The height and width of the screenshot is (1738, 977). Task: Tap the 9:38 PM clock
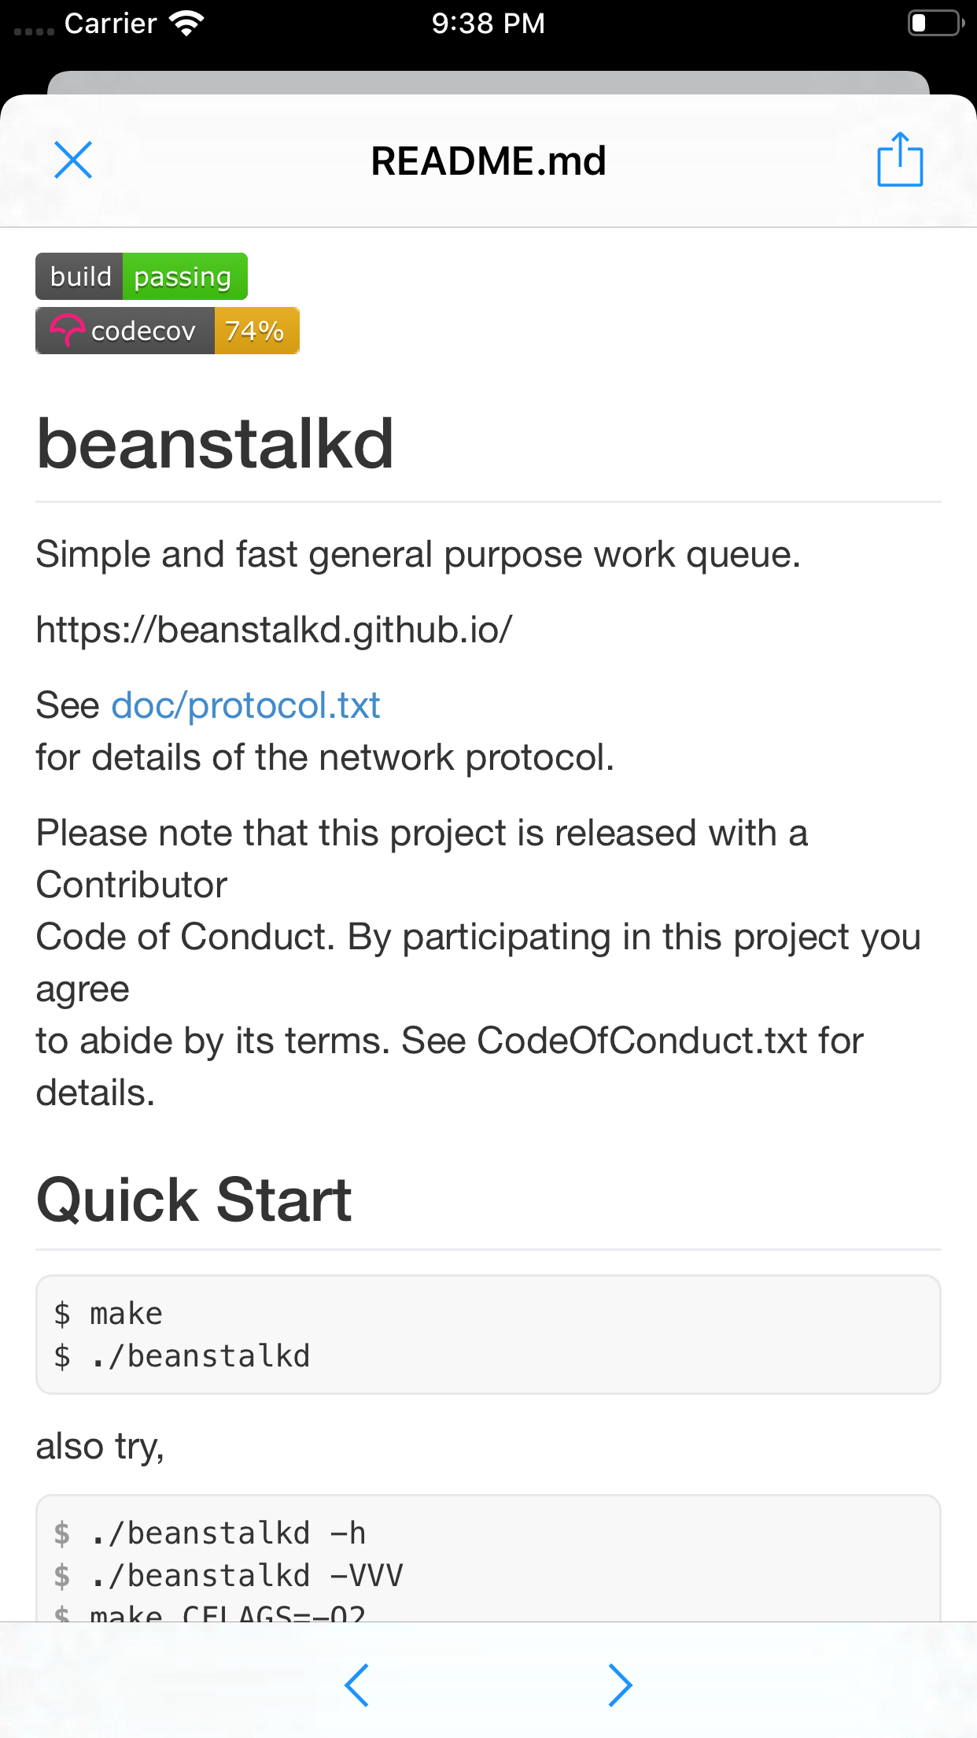tap(488, 24)
